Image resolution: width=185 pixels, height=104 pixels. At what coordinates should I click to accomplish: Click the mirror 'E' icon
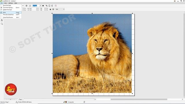click(x=52, y=6)
